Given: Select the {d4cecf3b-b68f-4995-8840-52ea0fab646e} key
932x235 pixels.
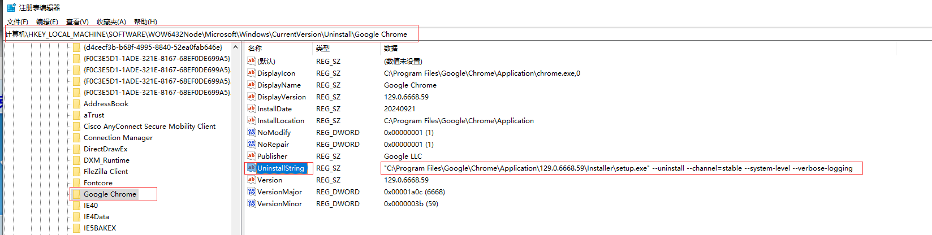Looking at the screenshot, I should (153, 47).
